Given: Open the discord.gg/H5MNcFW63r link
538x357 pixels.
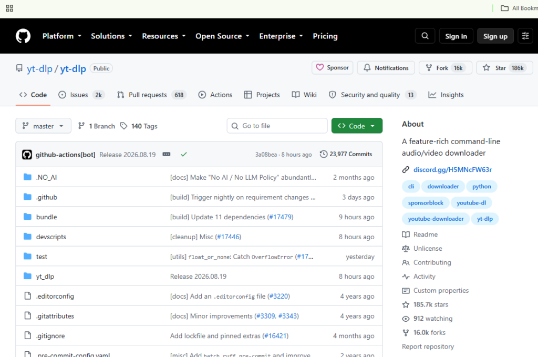Looking at the screenshot, I should click(452, 170).
